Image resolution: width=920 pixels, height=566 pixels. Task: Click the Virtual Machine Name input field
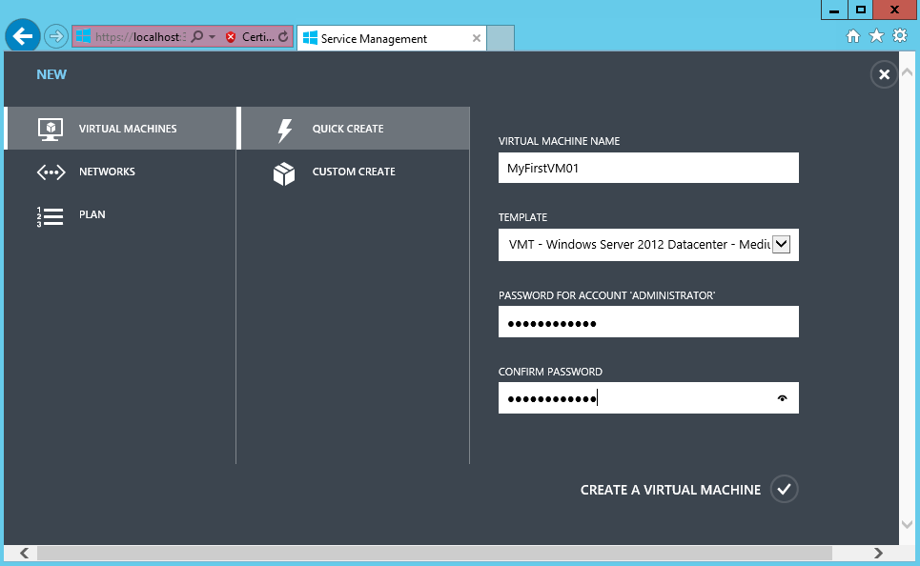[x=648, y=169]
